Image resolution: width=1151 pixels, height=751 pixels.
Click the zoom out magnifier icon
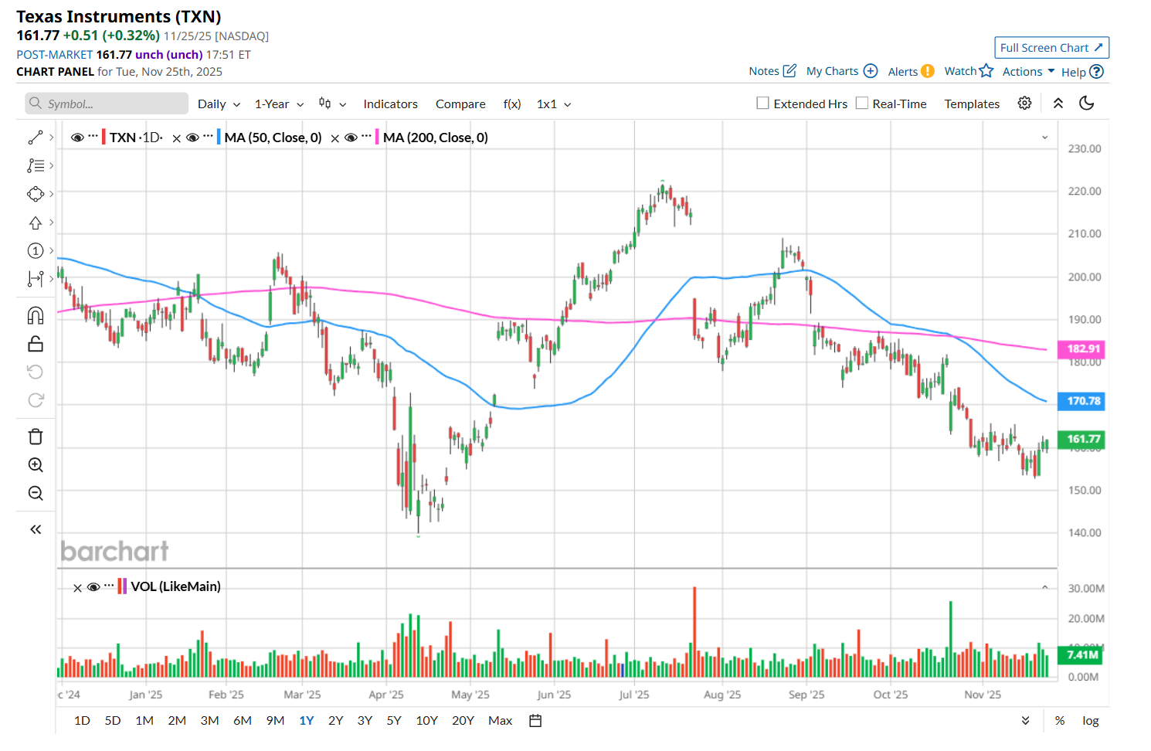(36, 494)
